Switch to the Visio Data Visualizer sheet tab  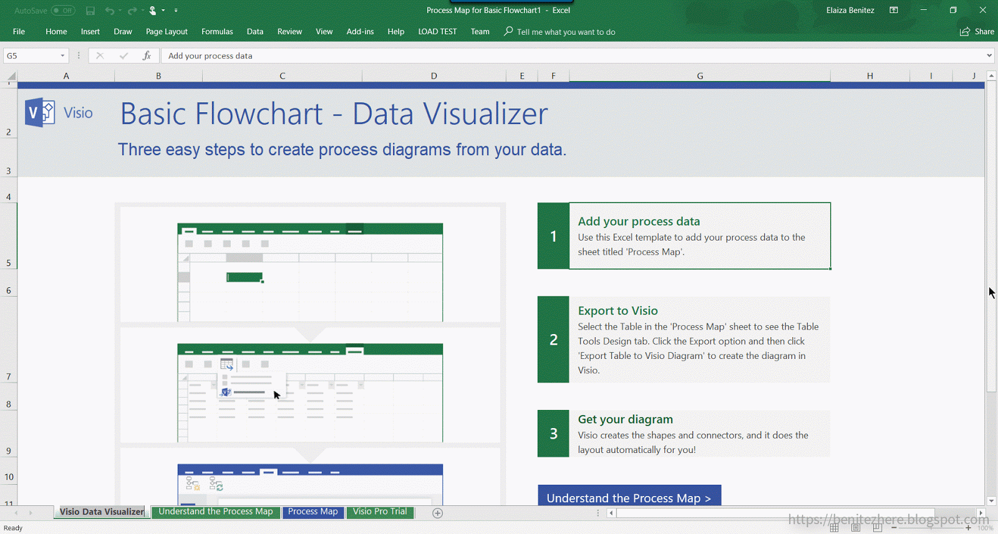click(x=102, y=512)
